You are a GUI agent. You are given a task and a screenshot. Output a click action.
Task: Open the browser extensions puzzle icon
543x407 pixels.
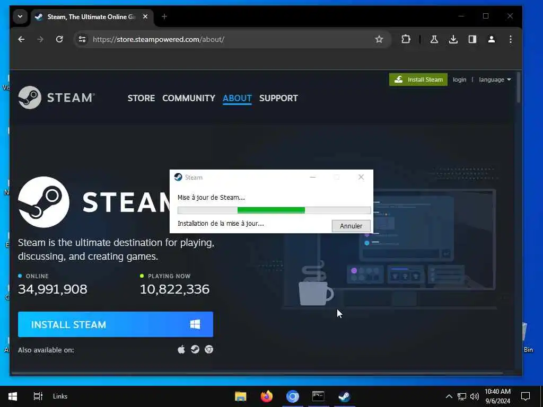point(406,39)
